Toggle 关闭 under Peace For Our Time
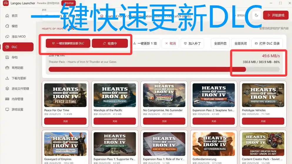 coord(65,121)
